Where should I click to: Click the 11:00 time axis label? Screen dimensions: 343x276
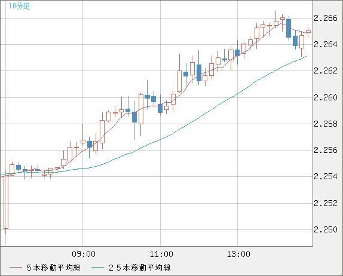[161, 254]
